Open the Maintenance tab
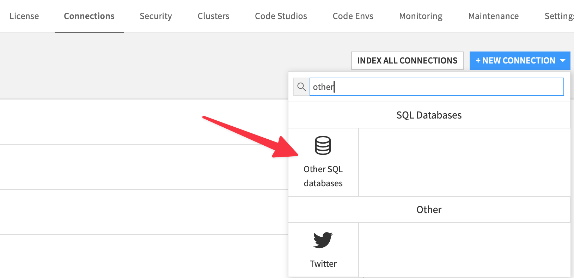This screenshot has height=278, width=574. click(493, 16)
